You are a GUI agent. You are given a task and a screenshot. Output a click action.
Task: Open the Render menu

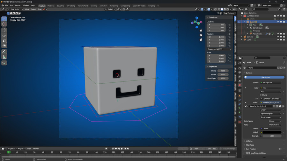18,5
